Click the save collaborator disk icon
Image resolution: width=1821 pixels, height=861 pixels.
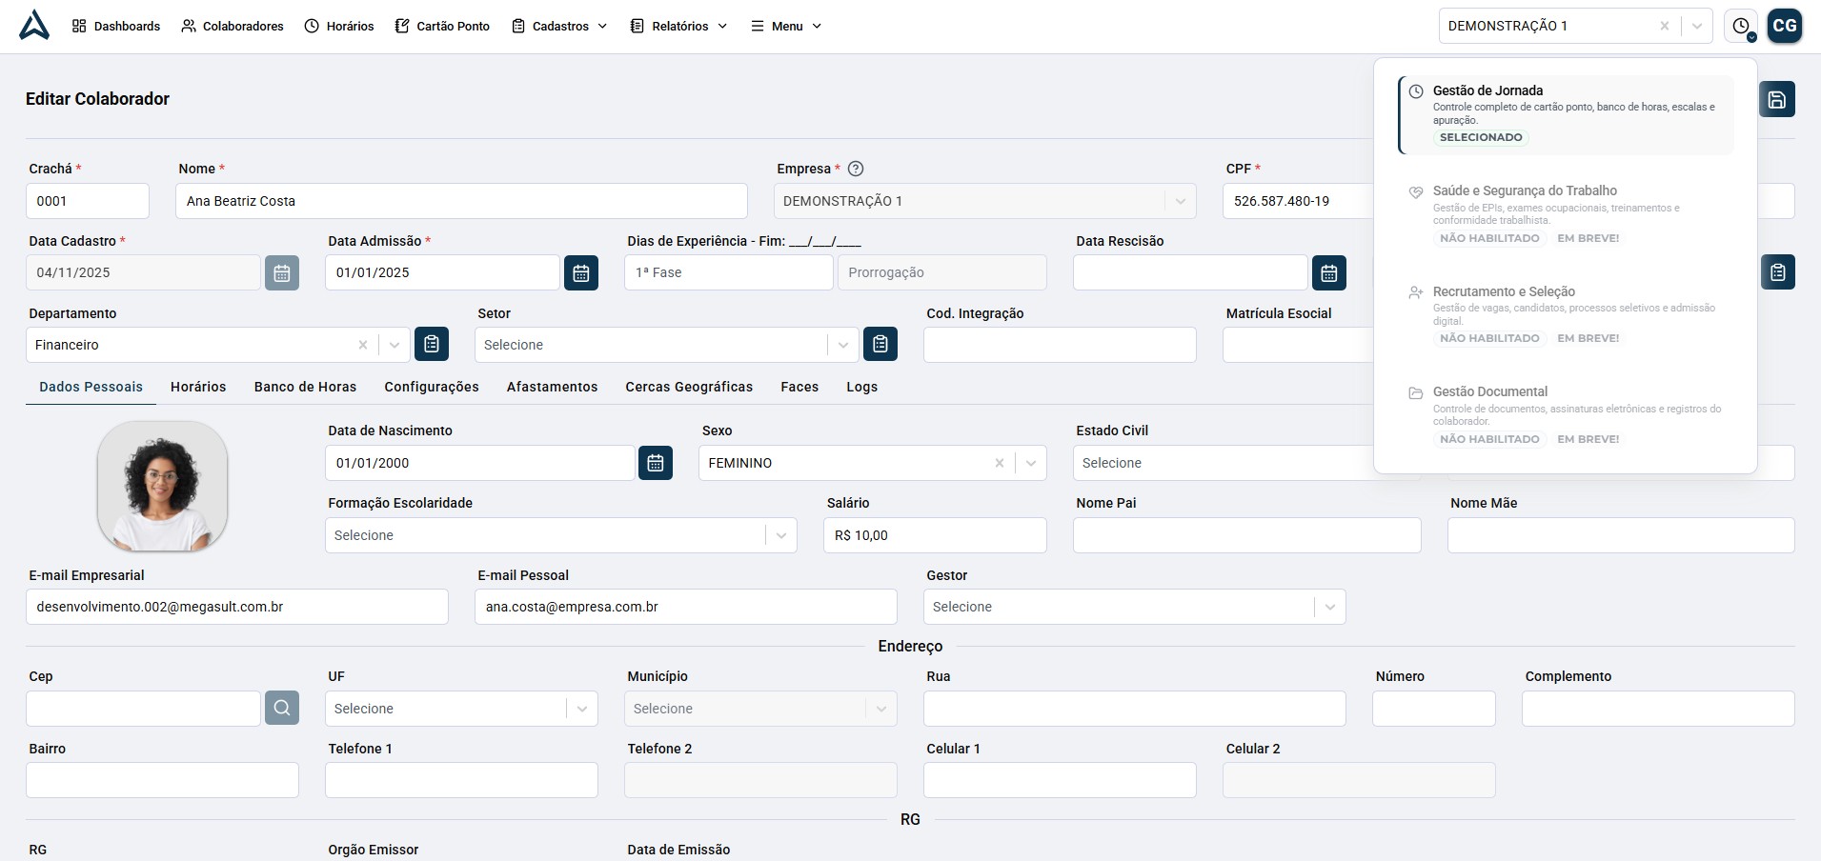click(1777, 99)
